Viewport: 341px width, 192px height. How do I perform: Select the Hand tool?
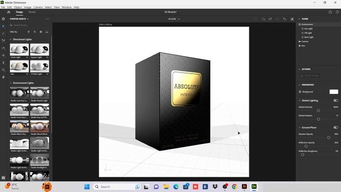3,77
